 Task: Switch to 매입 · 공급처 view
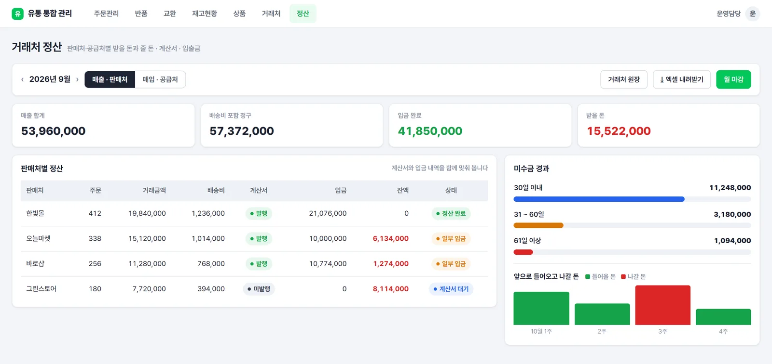coord(160,79)
